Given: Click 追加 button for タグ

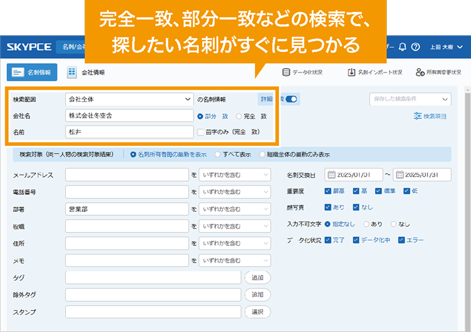Looking at the screenshot, I should click(257, 278).
